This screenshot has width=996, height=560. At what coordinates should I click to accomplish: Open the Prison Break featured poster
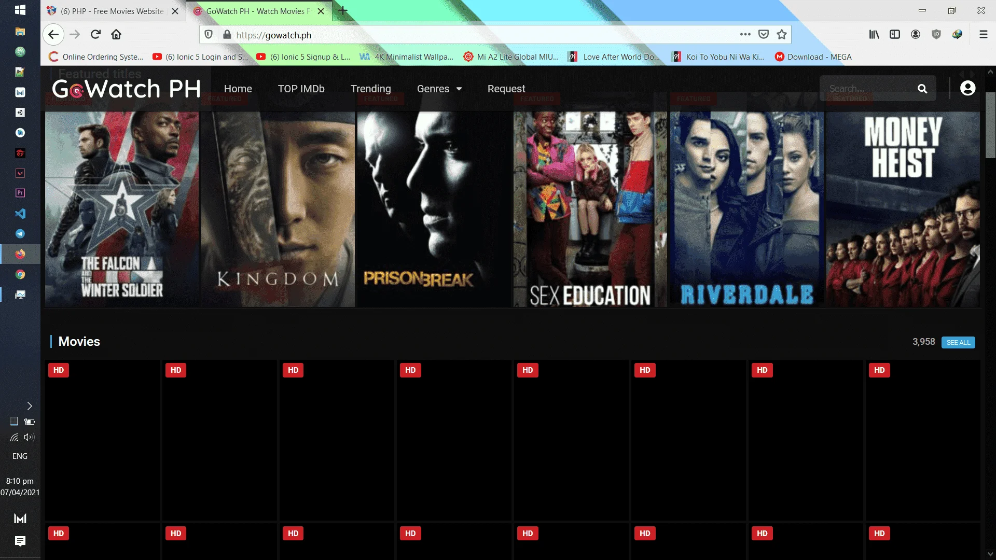[x=434, y=209]
